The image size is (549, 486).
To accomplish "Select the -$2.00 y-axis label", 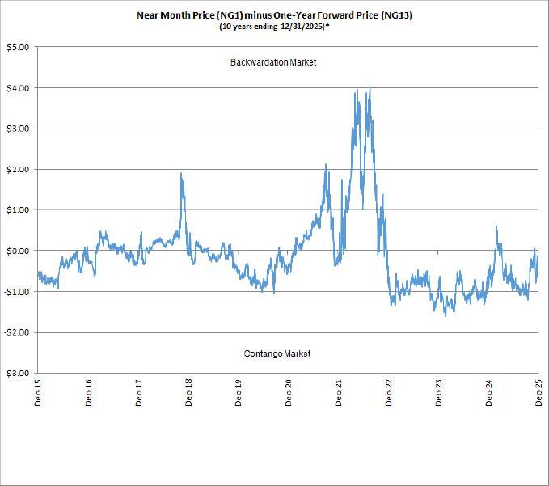I will pos(16,332).
